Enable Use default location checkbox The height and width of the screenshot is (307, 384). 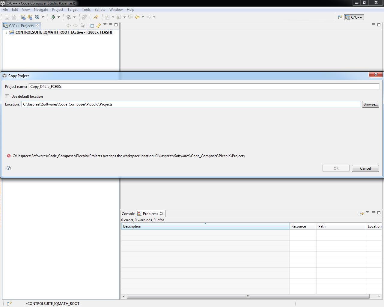tap(7, 97)
